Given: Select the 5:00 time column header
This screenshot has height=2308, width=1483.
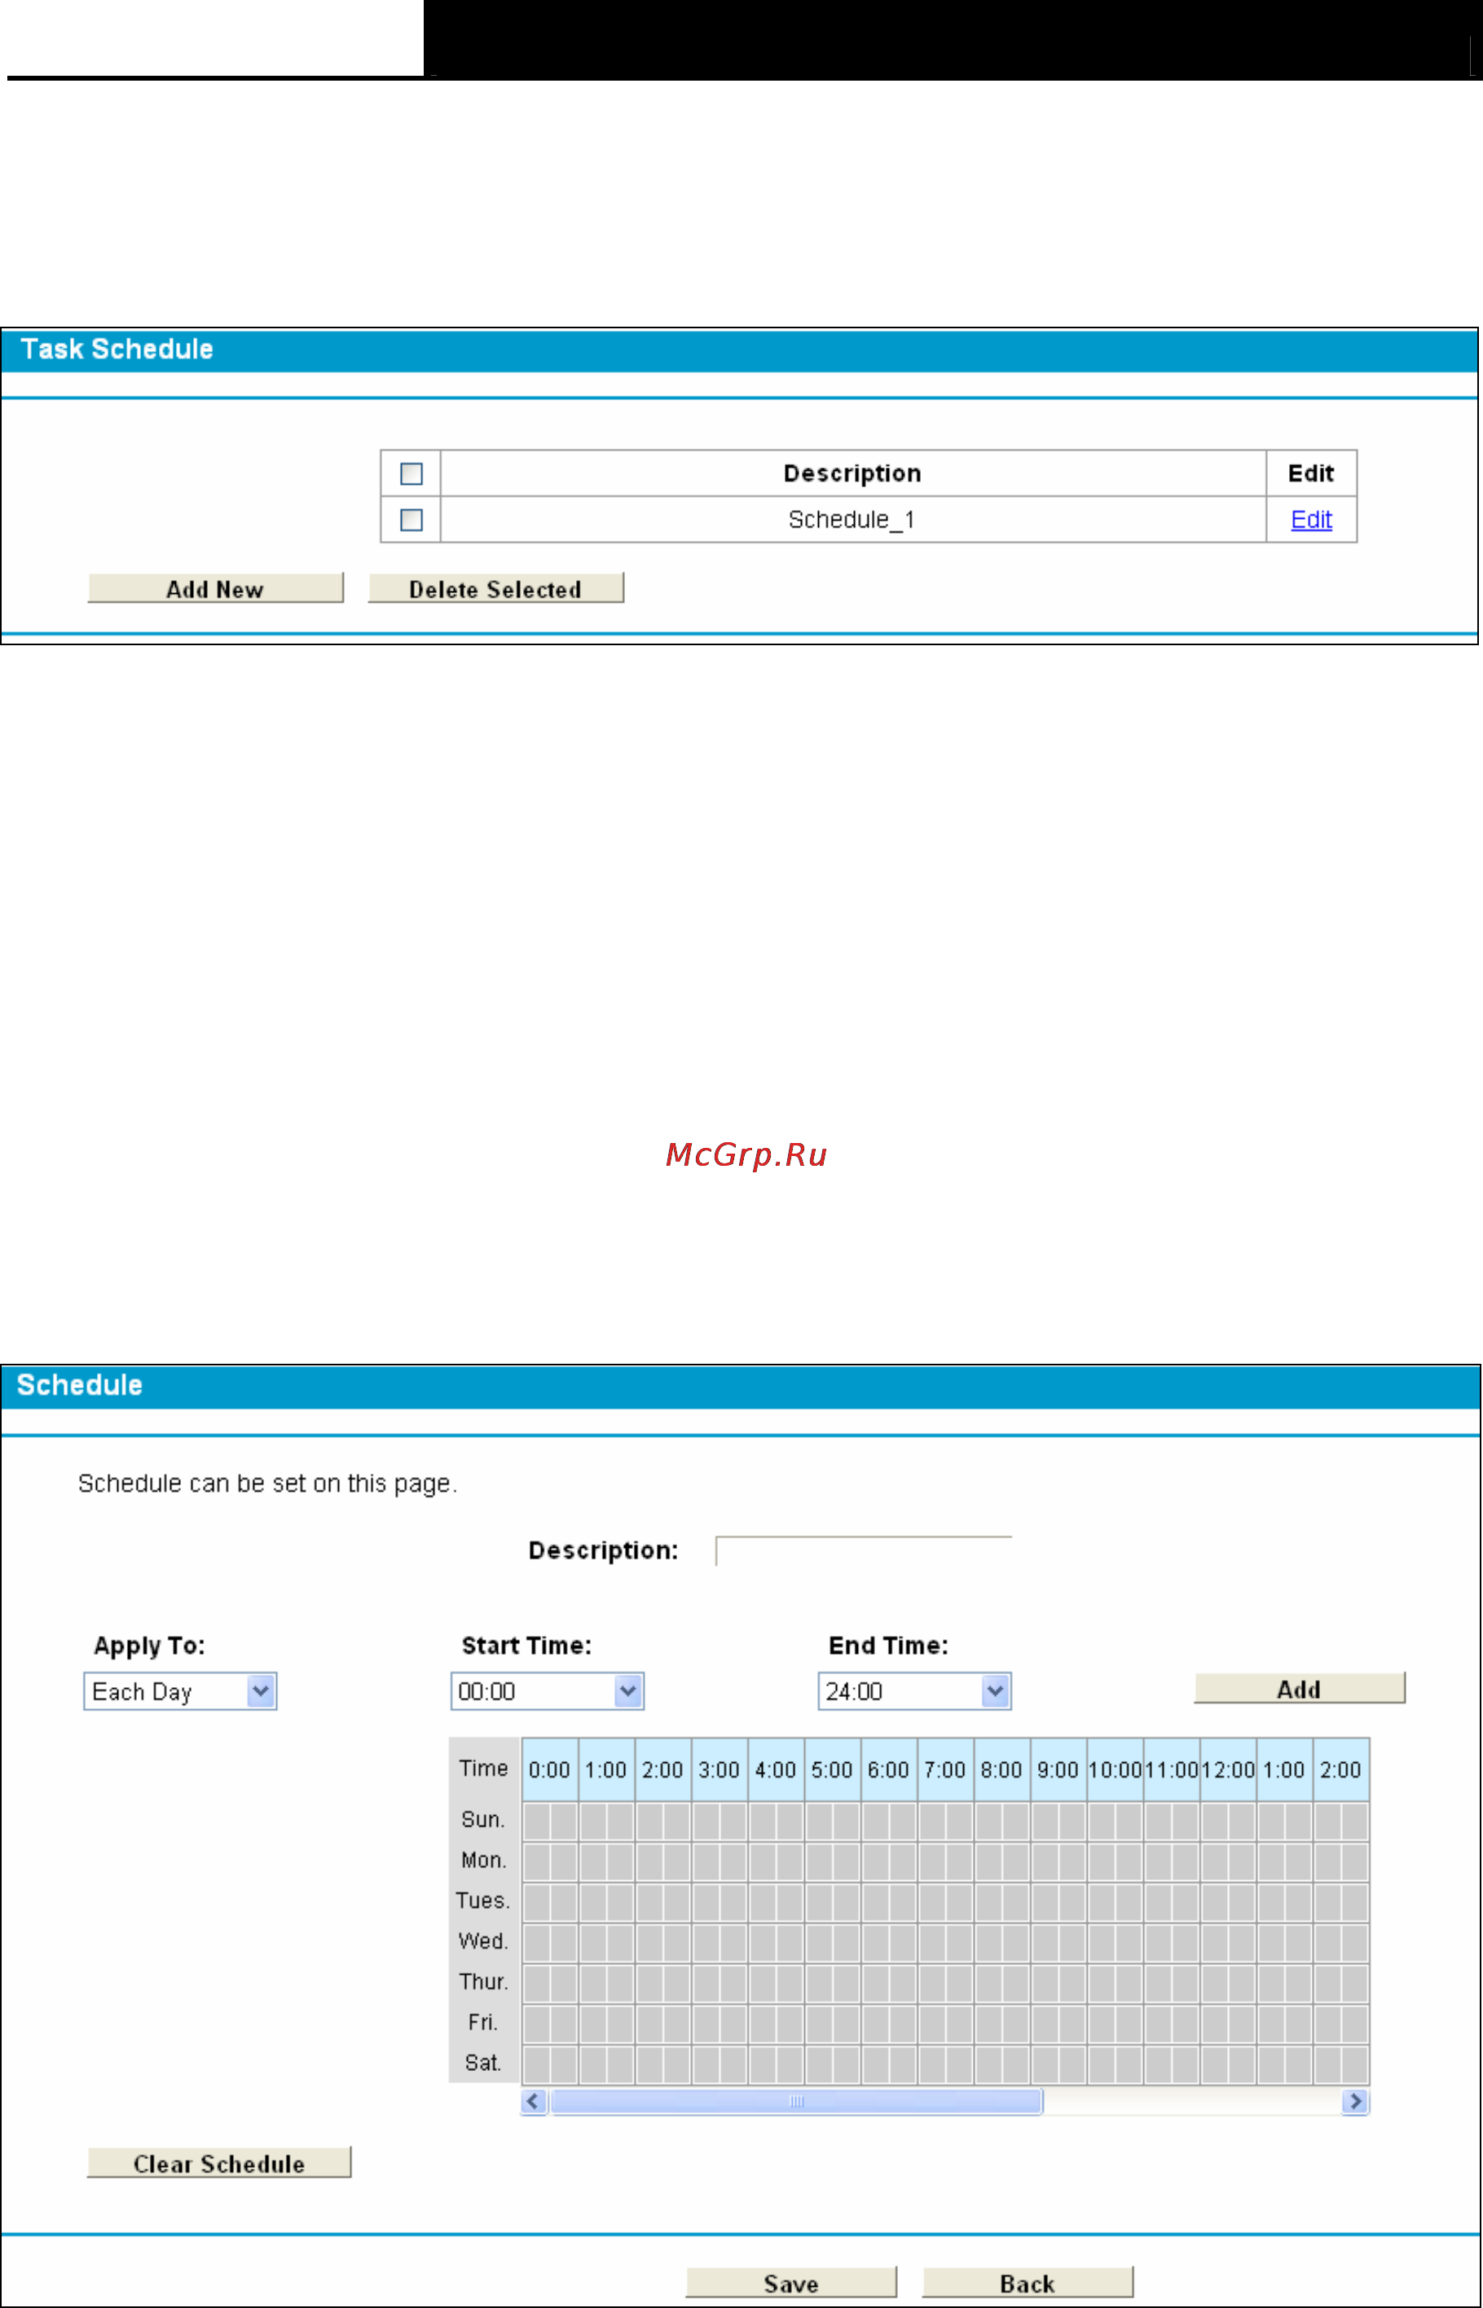Looking at the screenshot, I should coord(832,1769).
